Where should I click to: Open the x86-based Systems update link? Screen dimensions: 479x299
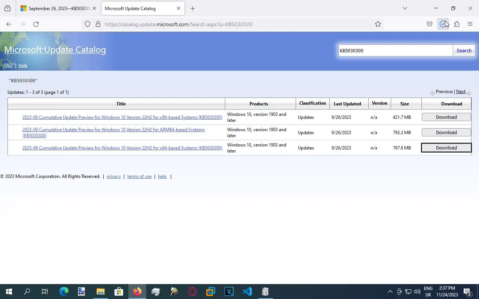[x=122, y=117]
